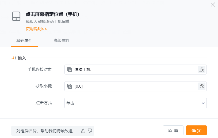Click variable picker icon in 获取坐标 field
The width and height of the screenshot is (218, 138).
pos(70,86)
